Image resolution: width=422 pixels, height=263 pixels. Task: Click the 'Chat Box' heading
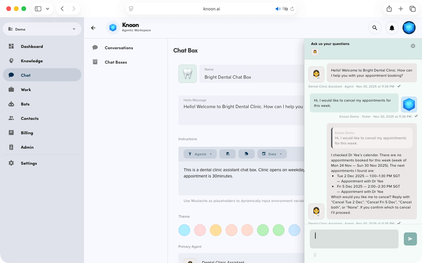point(185,51)
